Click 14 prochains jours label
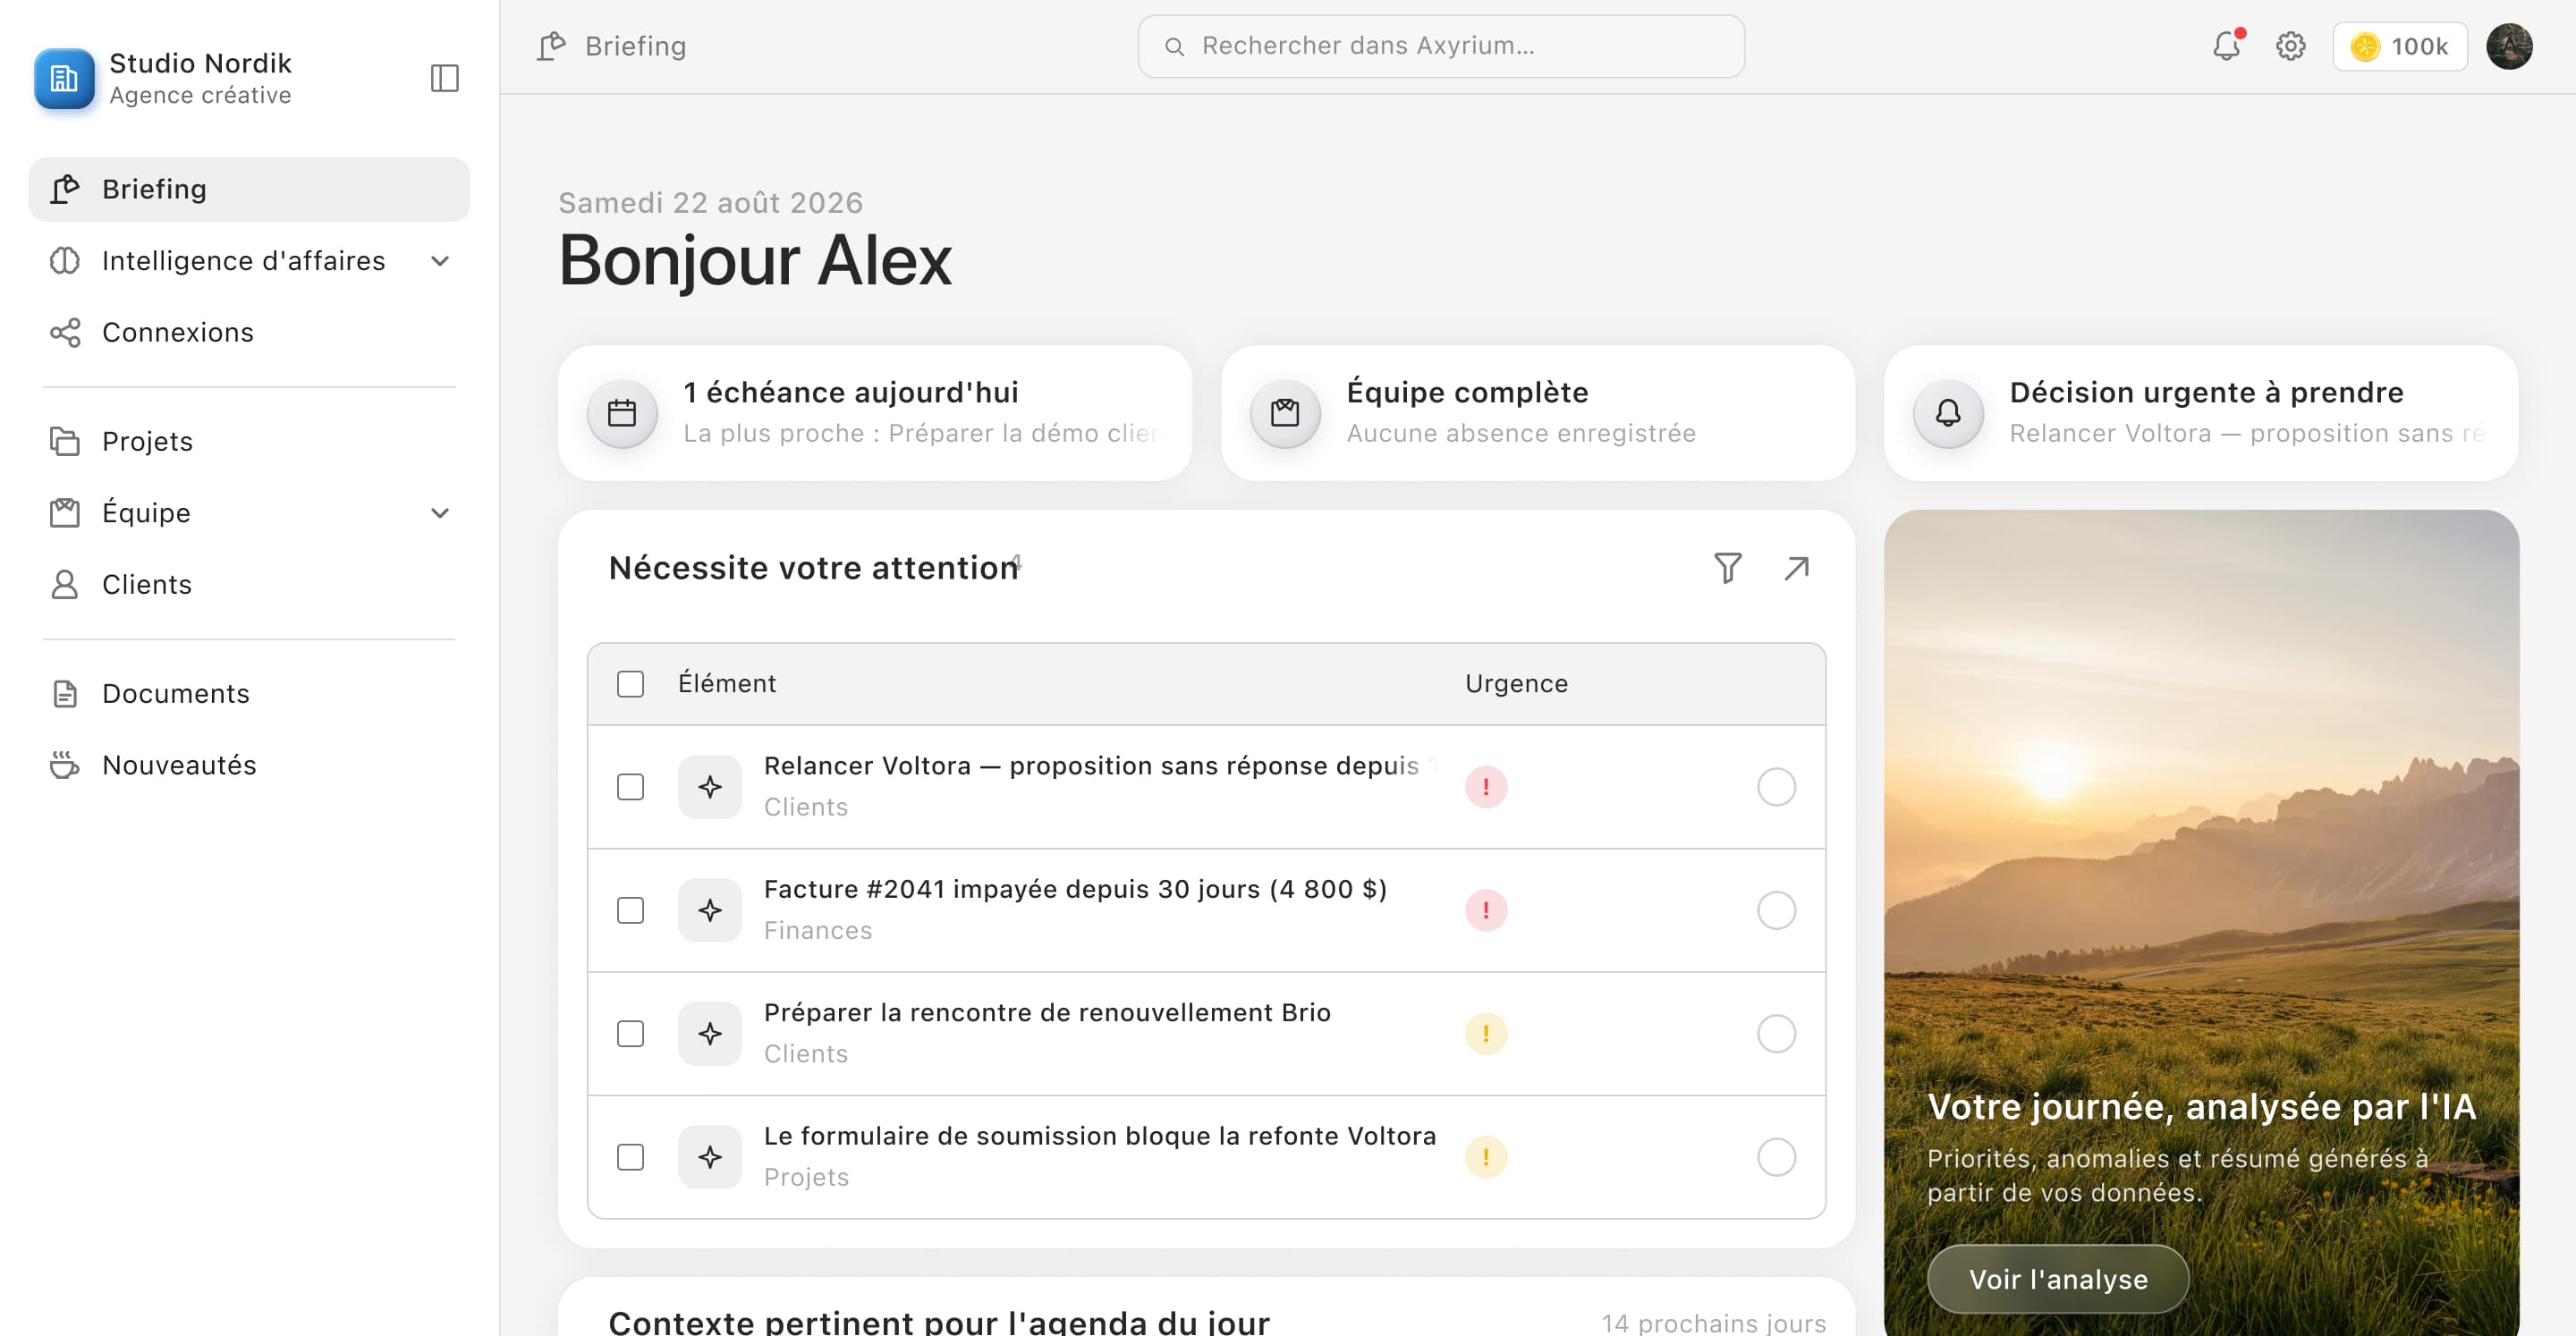 coord(1713,1323)
